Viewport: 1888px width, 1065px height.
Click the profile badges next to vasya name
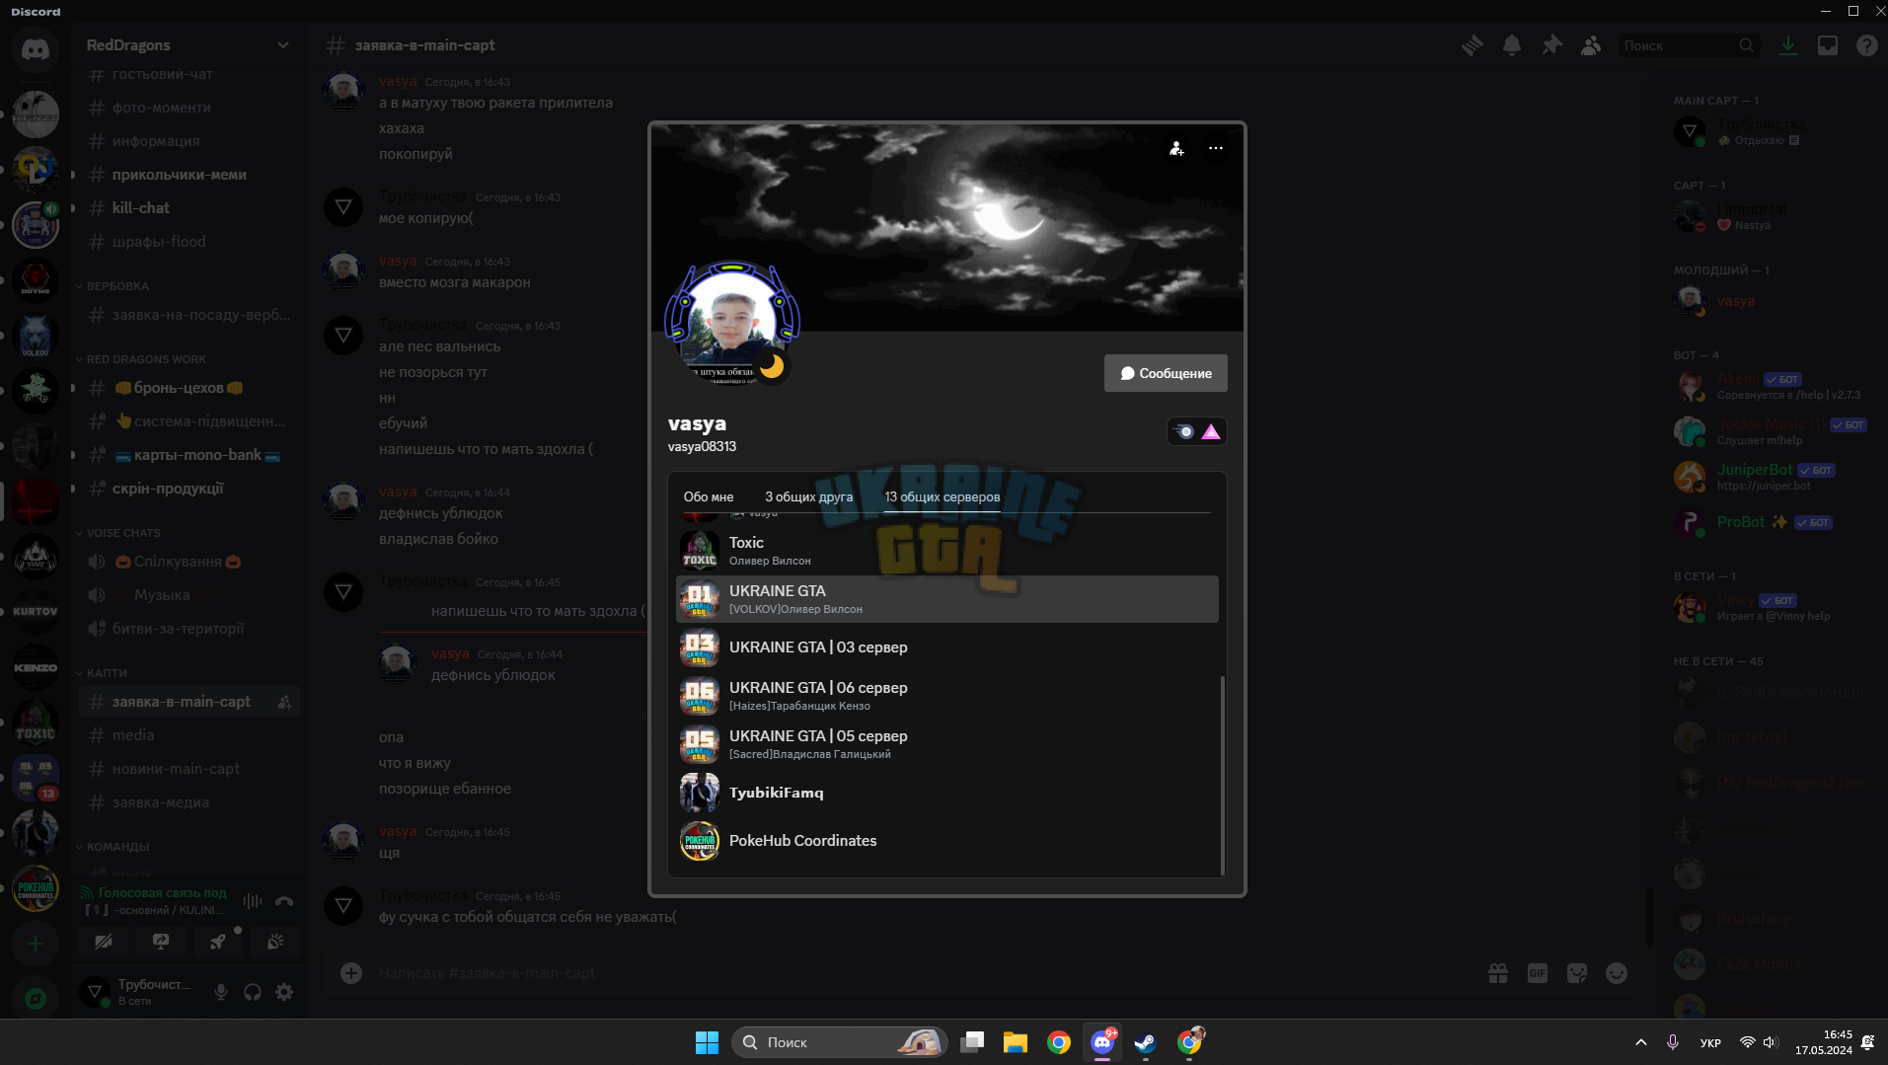(x=1196, y=431)
